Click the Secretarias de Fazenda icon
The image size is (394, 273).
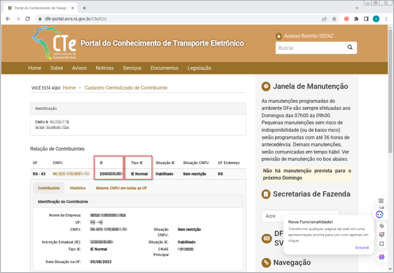(266, 194)
